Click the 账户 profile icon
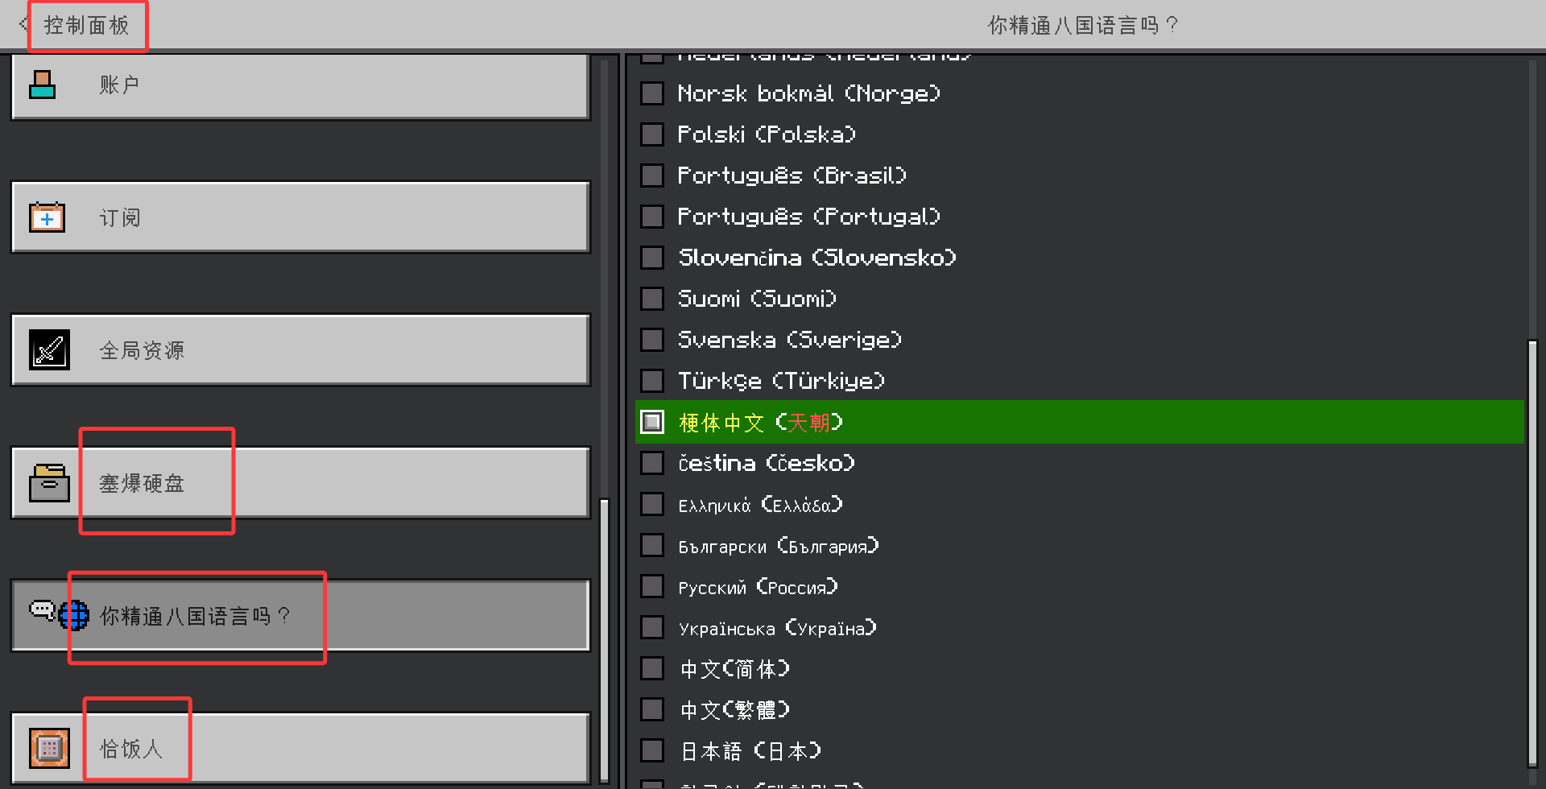This screenshot has width=1546, height=789. tap(43, 85)
